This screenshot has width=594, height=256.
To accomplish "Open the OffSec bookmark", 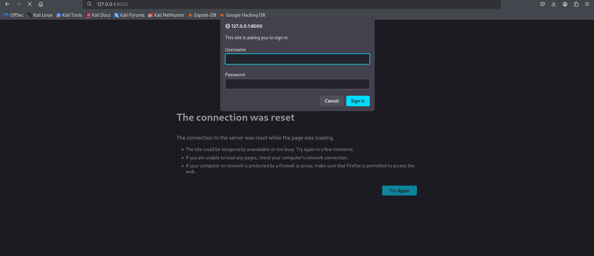I will (14, 15).
